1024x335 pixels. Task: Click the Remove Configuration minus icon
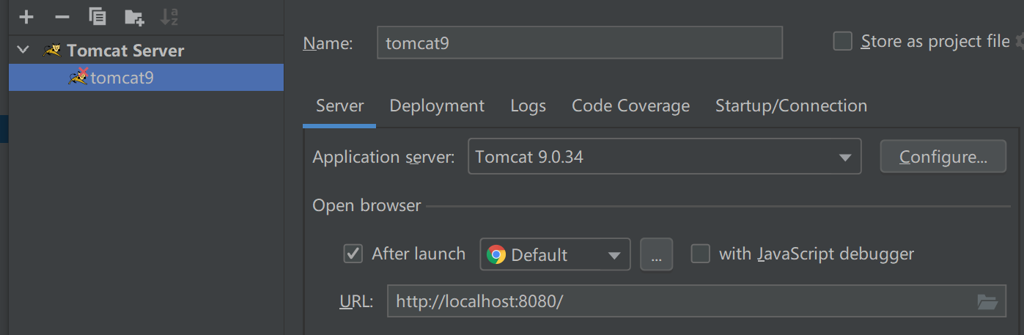pos(62,16)
